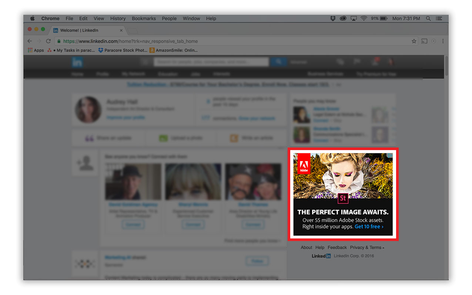Open the Business Services nav item
This screenshot has width=472, height=295.
(325, 74)
